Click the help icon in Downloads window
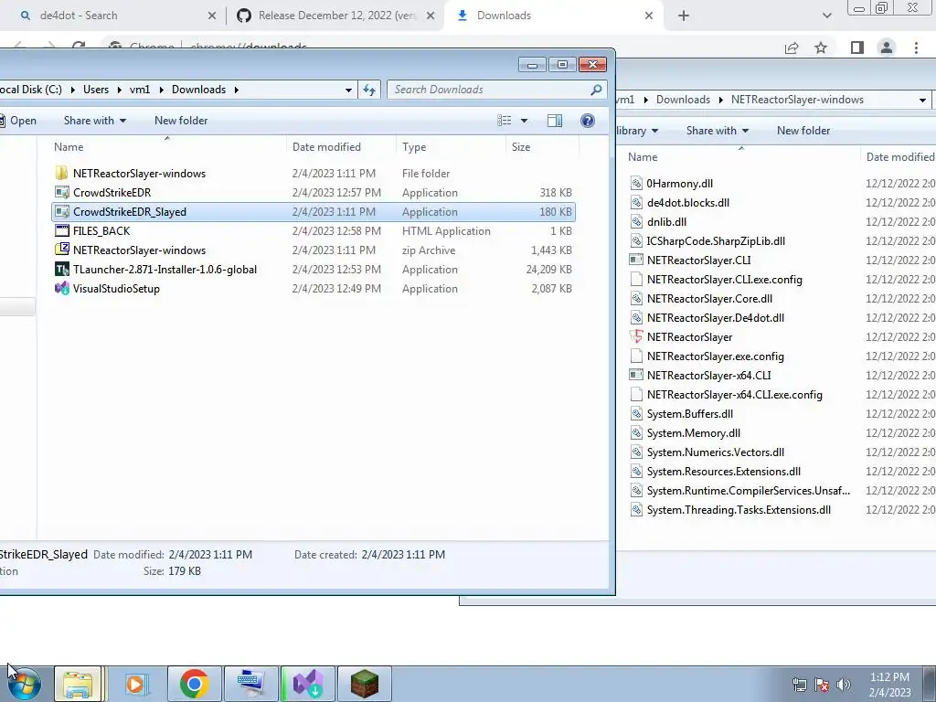This screenshot has height=702, width=936. coord(588,121)
